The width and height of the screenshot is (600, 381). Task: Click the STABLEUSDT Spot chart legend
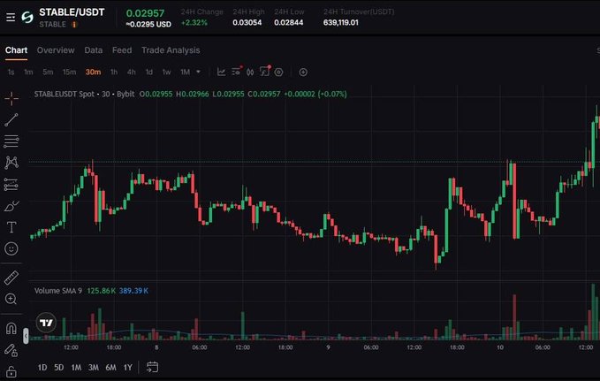84,94
